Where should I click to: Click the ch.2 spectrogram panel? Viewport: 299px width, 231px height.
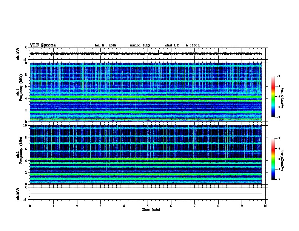[x=146, y=155]
